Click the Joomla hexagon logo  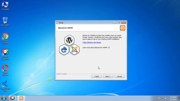point(75,49)
